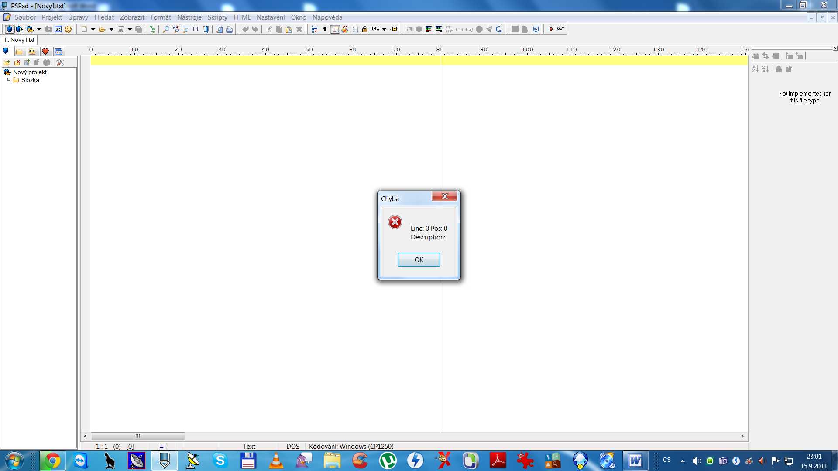Click the LOG window toolbar icon
Viewport: 838px width, 471px height.
[x=58, y=29]
